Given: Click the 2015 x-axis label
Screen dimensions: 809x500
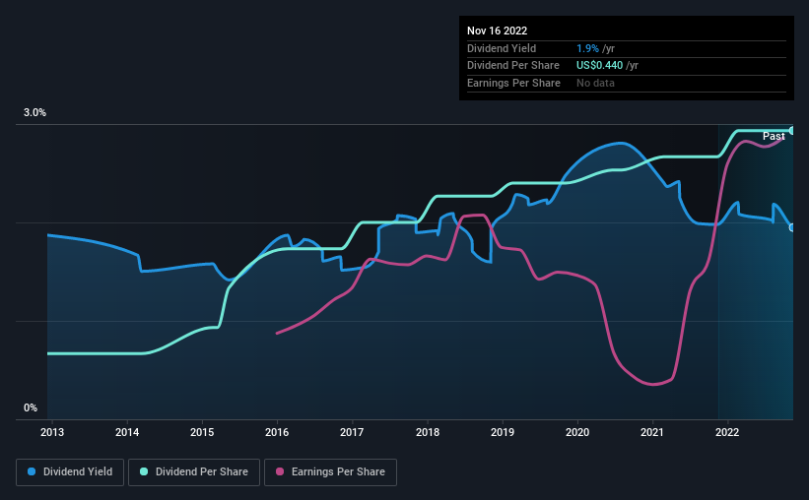Looking at the screenshot, I should [202, 432].
